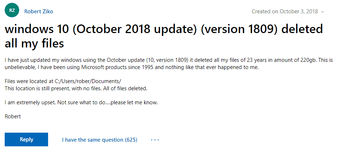
Task: Open Robert Ziko's profile link
Action: [x=39, y=12]
